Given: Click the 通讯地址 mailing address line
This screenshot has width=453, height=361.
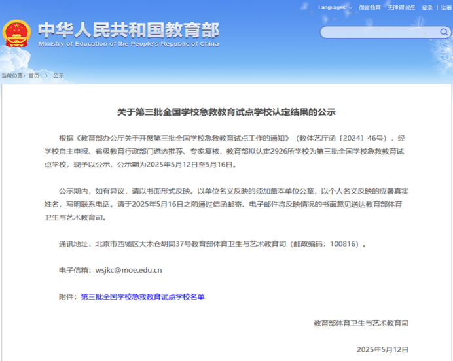Looking at the screenshot, I should [x=213, y=243].
